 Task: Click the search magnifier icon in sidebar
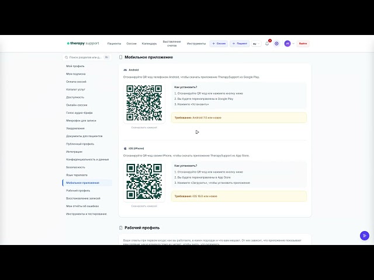pyautogui.click(x=66, y=57)
